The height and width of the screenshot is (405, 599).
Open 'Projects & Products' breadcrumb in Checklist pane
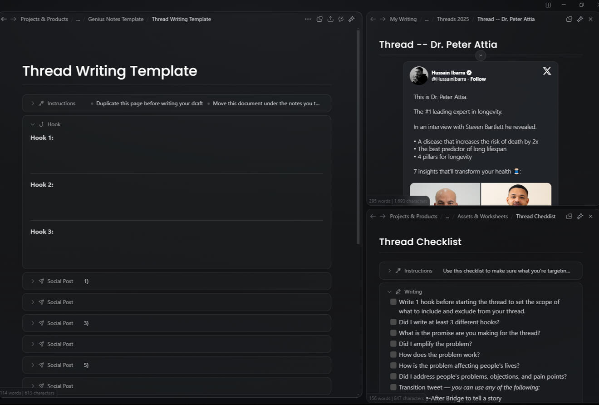[x=414, y=217]
